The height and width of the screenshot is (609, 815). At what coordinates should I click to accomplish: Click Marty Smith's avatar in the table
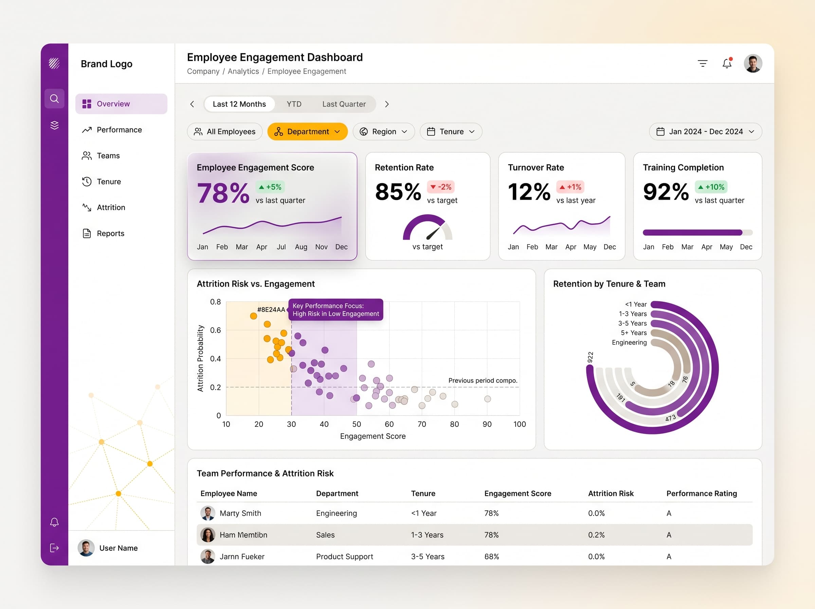208,513
